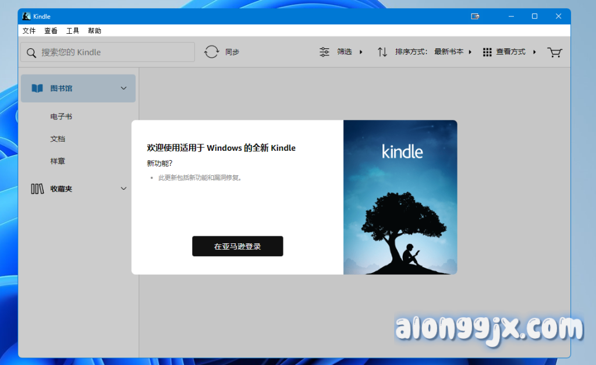Open the 文件 menu

(x=29, y=31)
